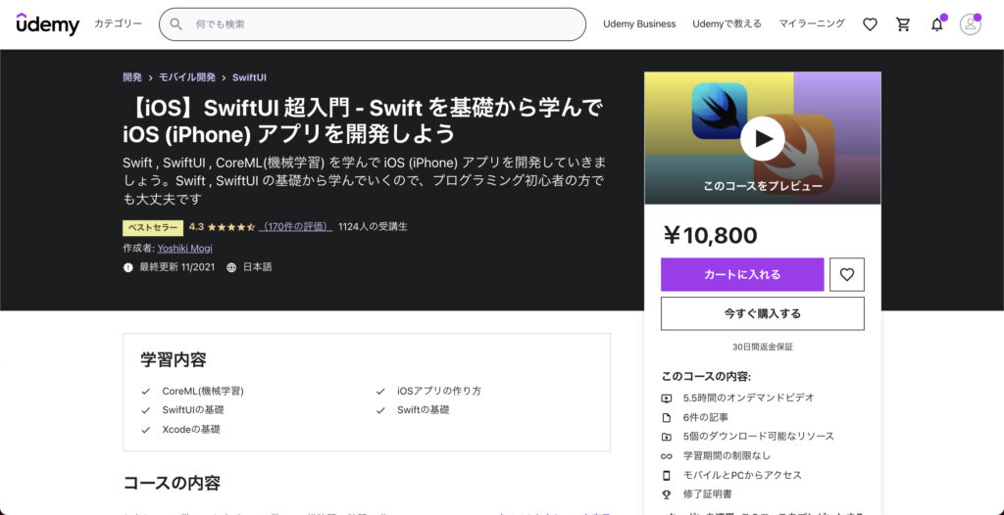Click the ¥10,800 price text
This screenshot has height=515, width=1004.
[x=710, y=235]
